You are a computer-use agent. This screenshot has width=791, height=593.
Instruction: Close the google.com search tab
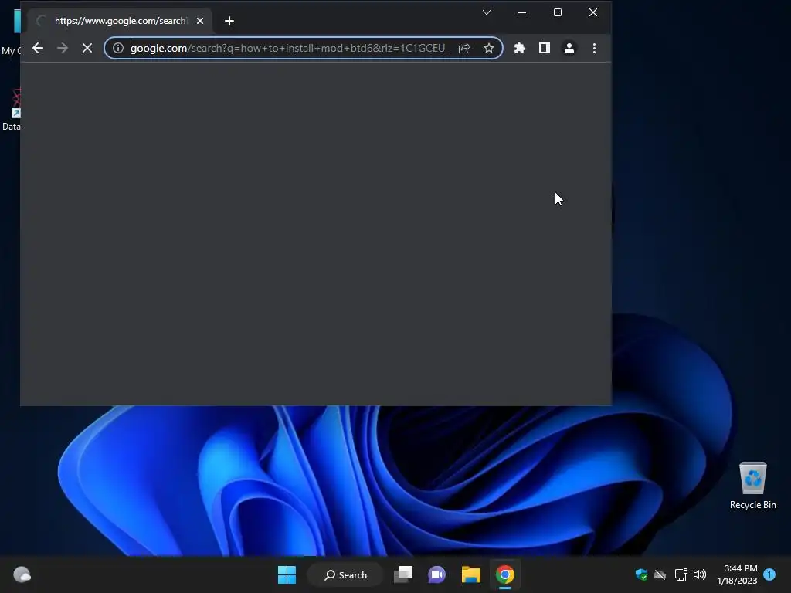200,21
